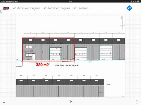Tap the battery indicator icon
The width and height of the screenshot is (141, 105).
(138, 1)
